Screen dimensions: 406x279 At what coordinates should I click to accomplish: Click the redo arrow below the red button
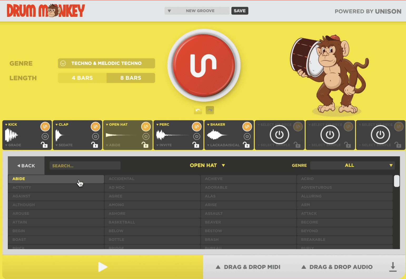[x=210, y=110]
